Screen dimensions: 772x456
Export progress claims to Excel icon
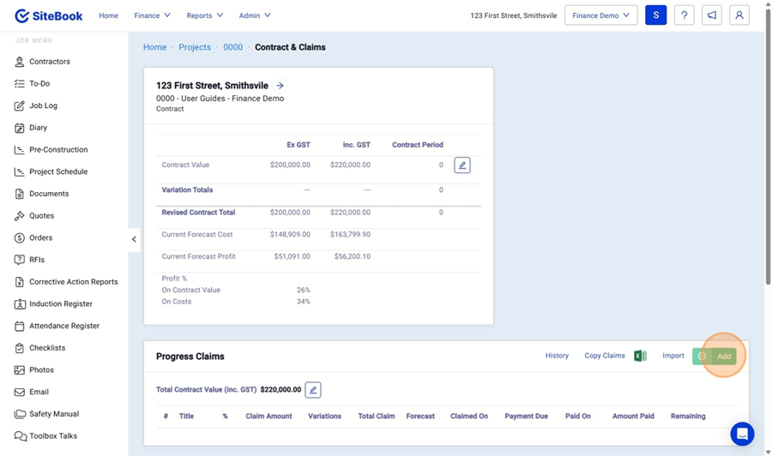point(640,356)
